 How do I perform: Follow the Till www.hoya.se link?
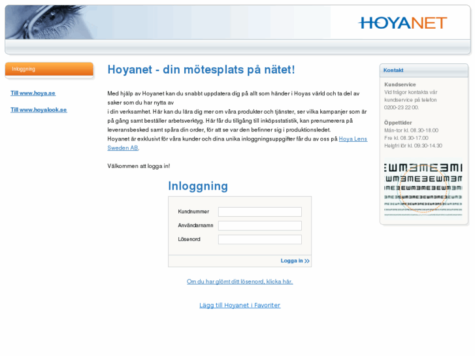33,93
